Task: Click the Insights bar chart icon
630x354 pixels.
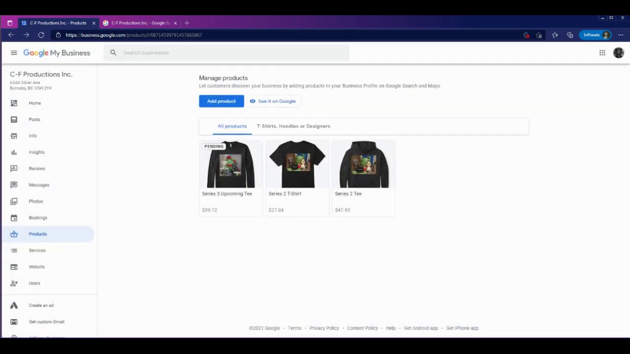Action: click(14, 152)
